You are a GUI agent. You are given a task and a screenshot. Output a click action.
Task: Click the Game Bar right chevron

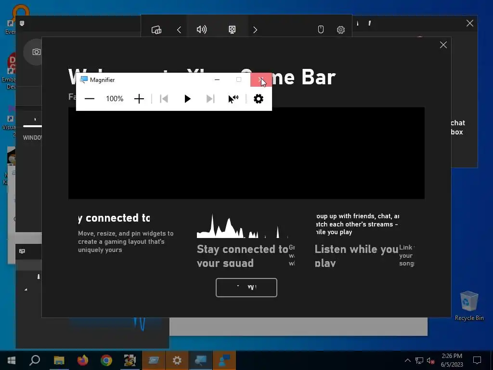click(x=255, y=30)
